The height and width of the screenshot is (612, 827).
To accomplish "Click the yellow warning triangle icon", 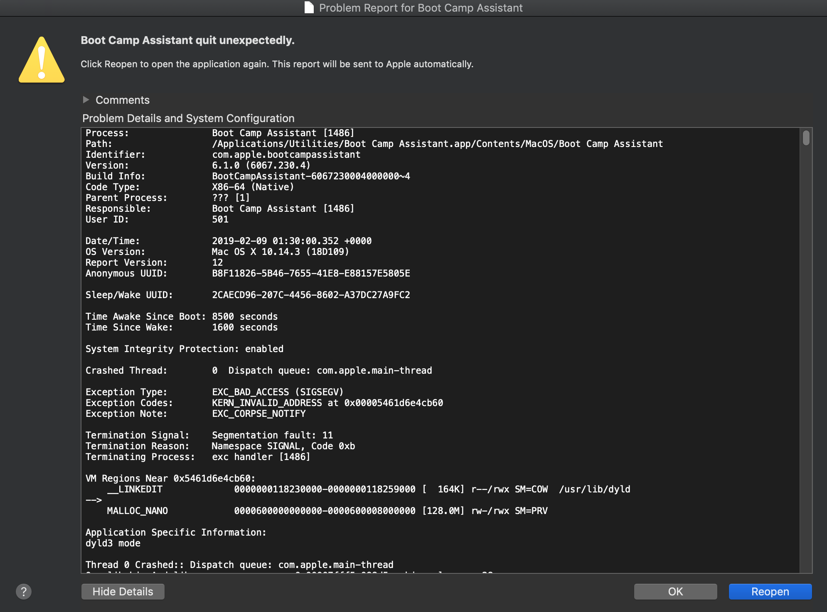I will pos(42,61).
